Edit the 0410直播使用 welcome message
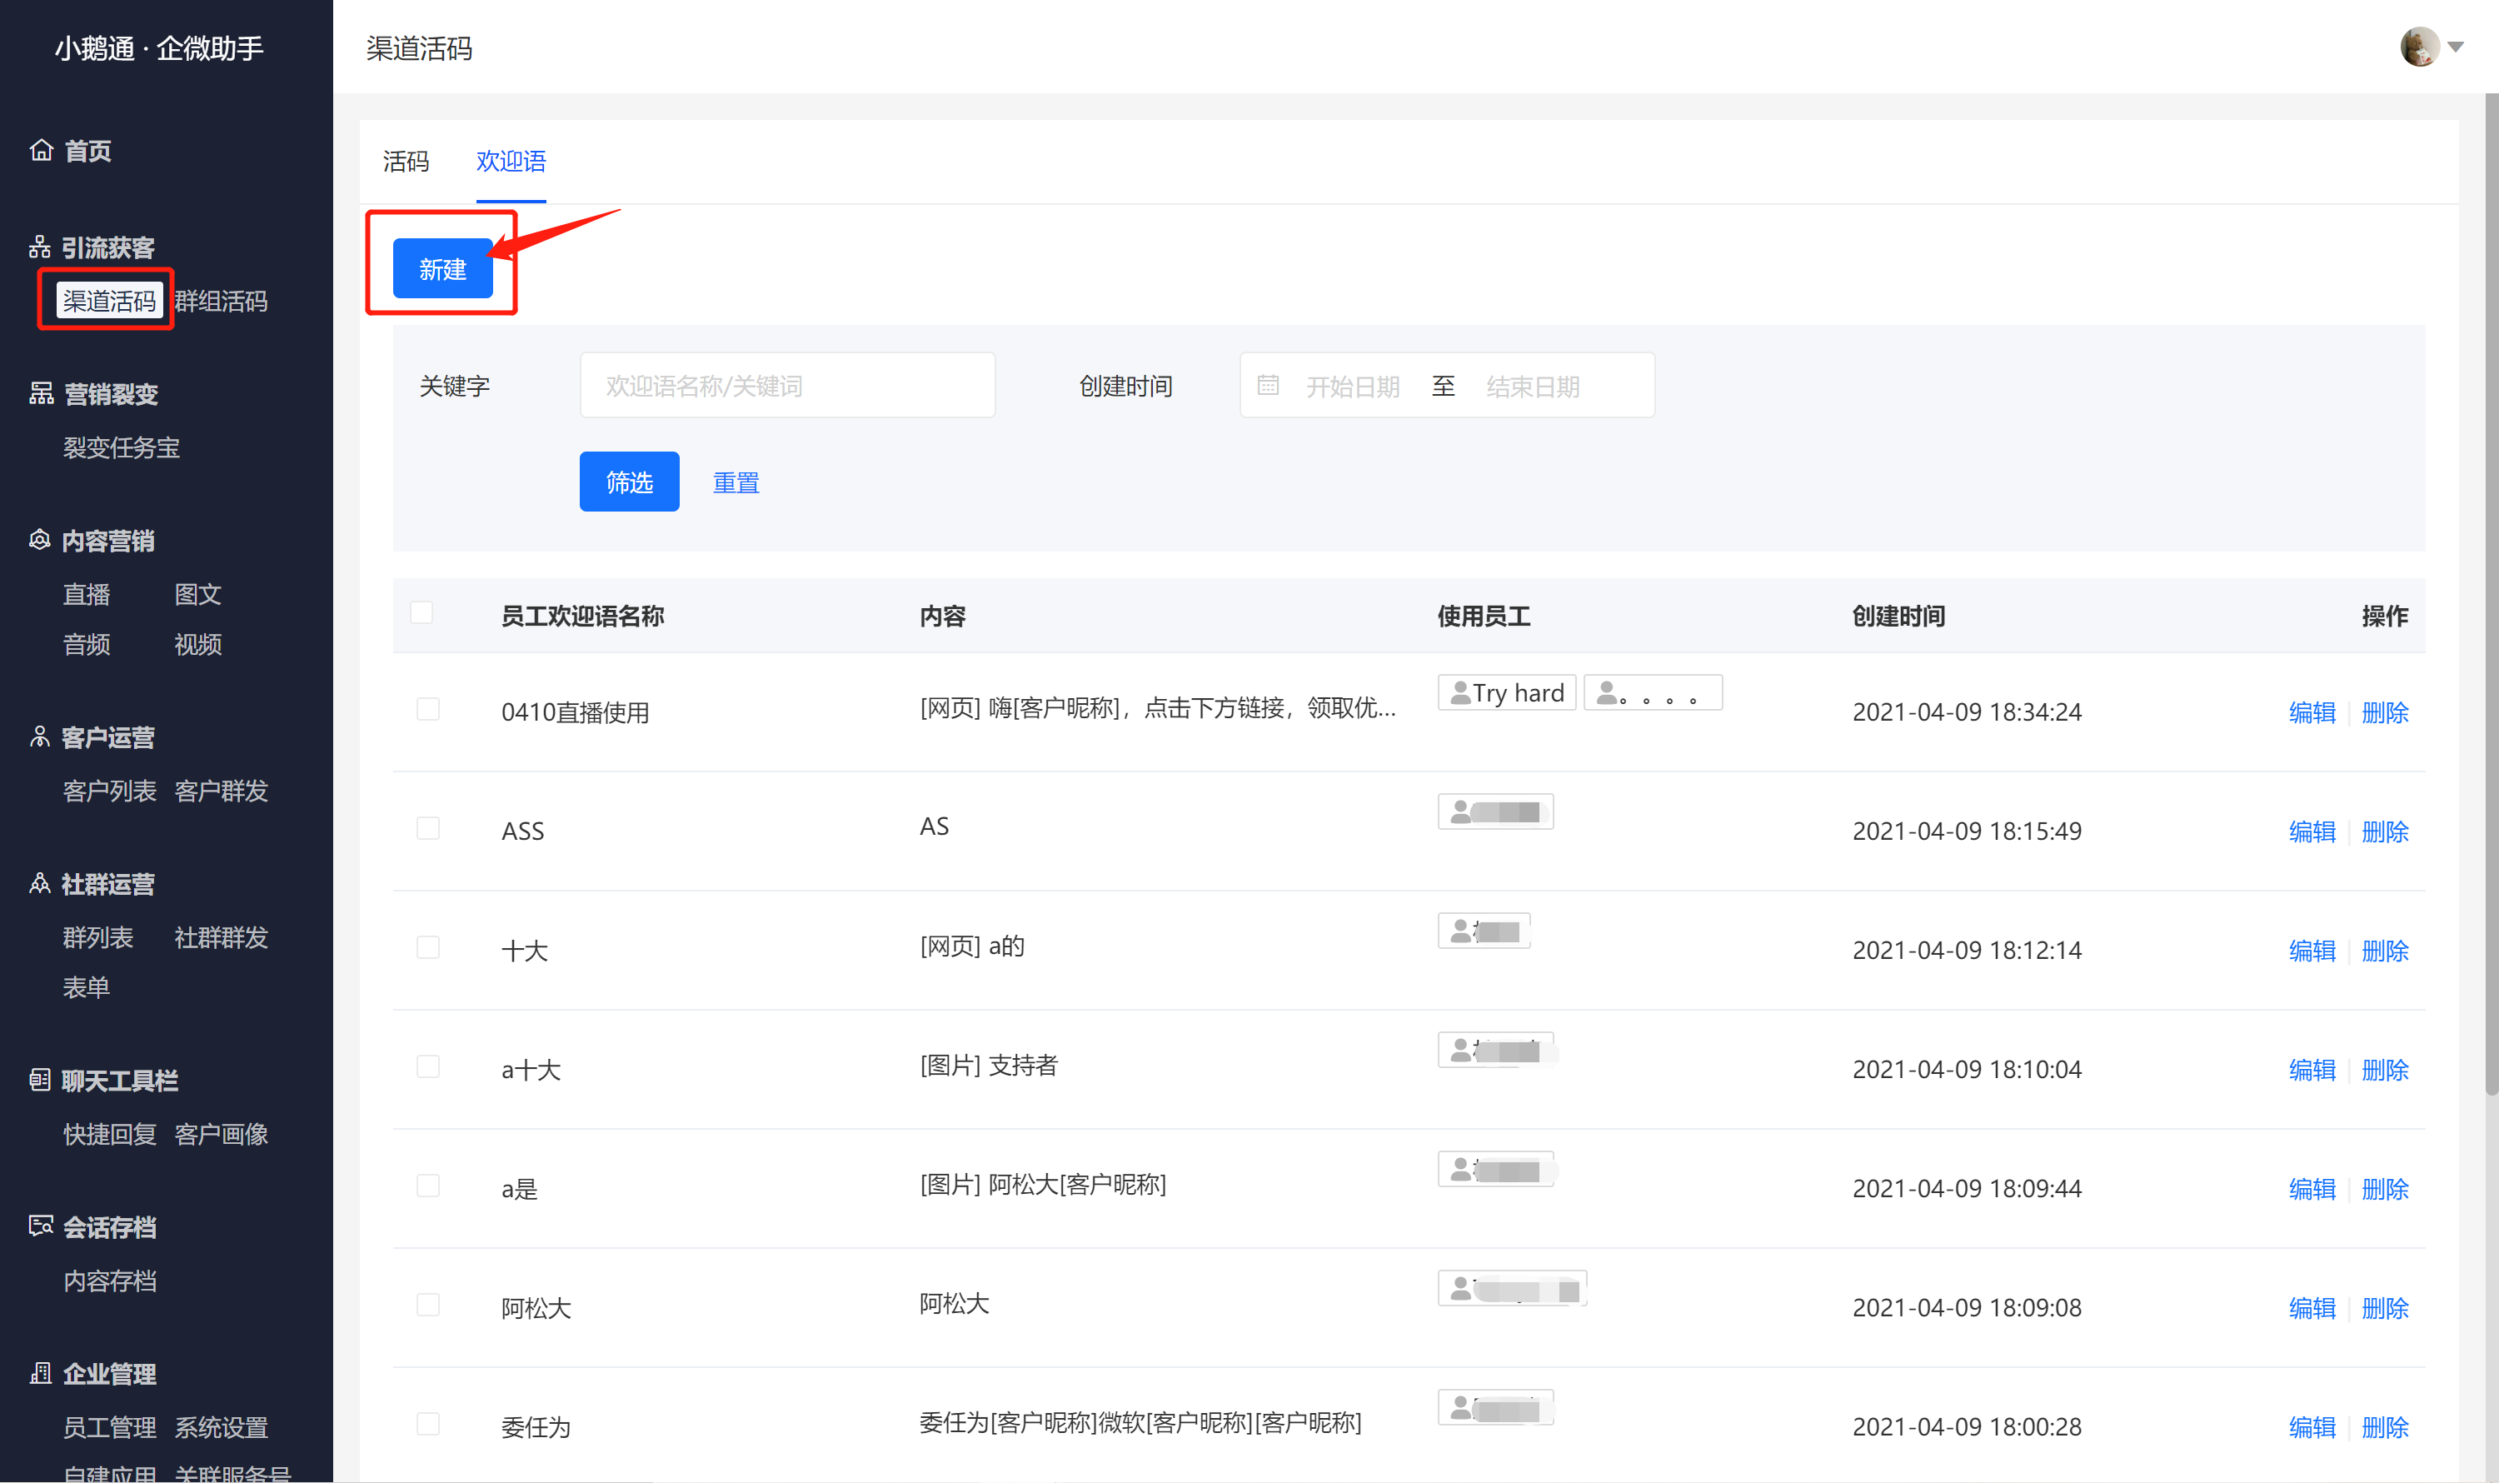Image resolution: width=2499 pixels, height=1483 pixels. (x=2312, y=712)
